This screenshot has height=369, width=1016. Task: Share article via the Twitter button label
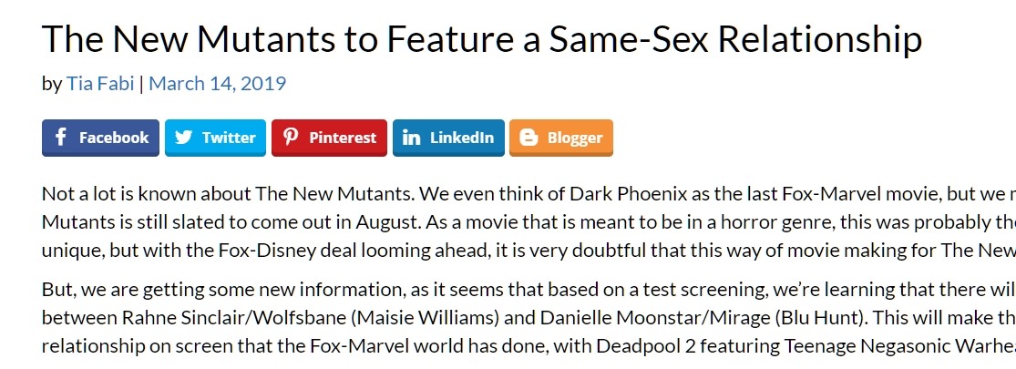229,138
